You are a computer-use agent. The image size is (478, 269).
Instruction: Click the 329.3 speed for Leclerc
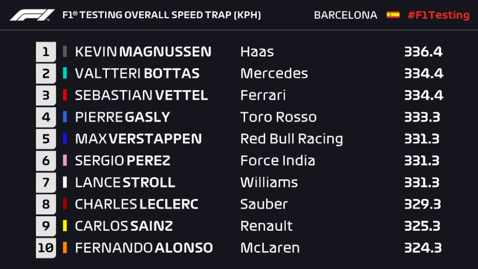coord(422,204)
